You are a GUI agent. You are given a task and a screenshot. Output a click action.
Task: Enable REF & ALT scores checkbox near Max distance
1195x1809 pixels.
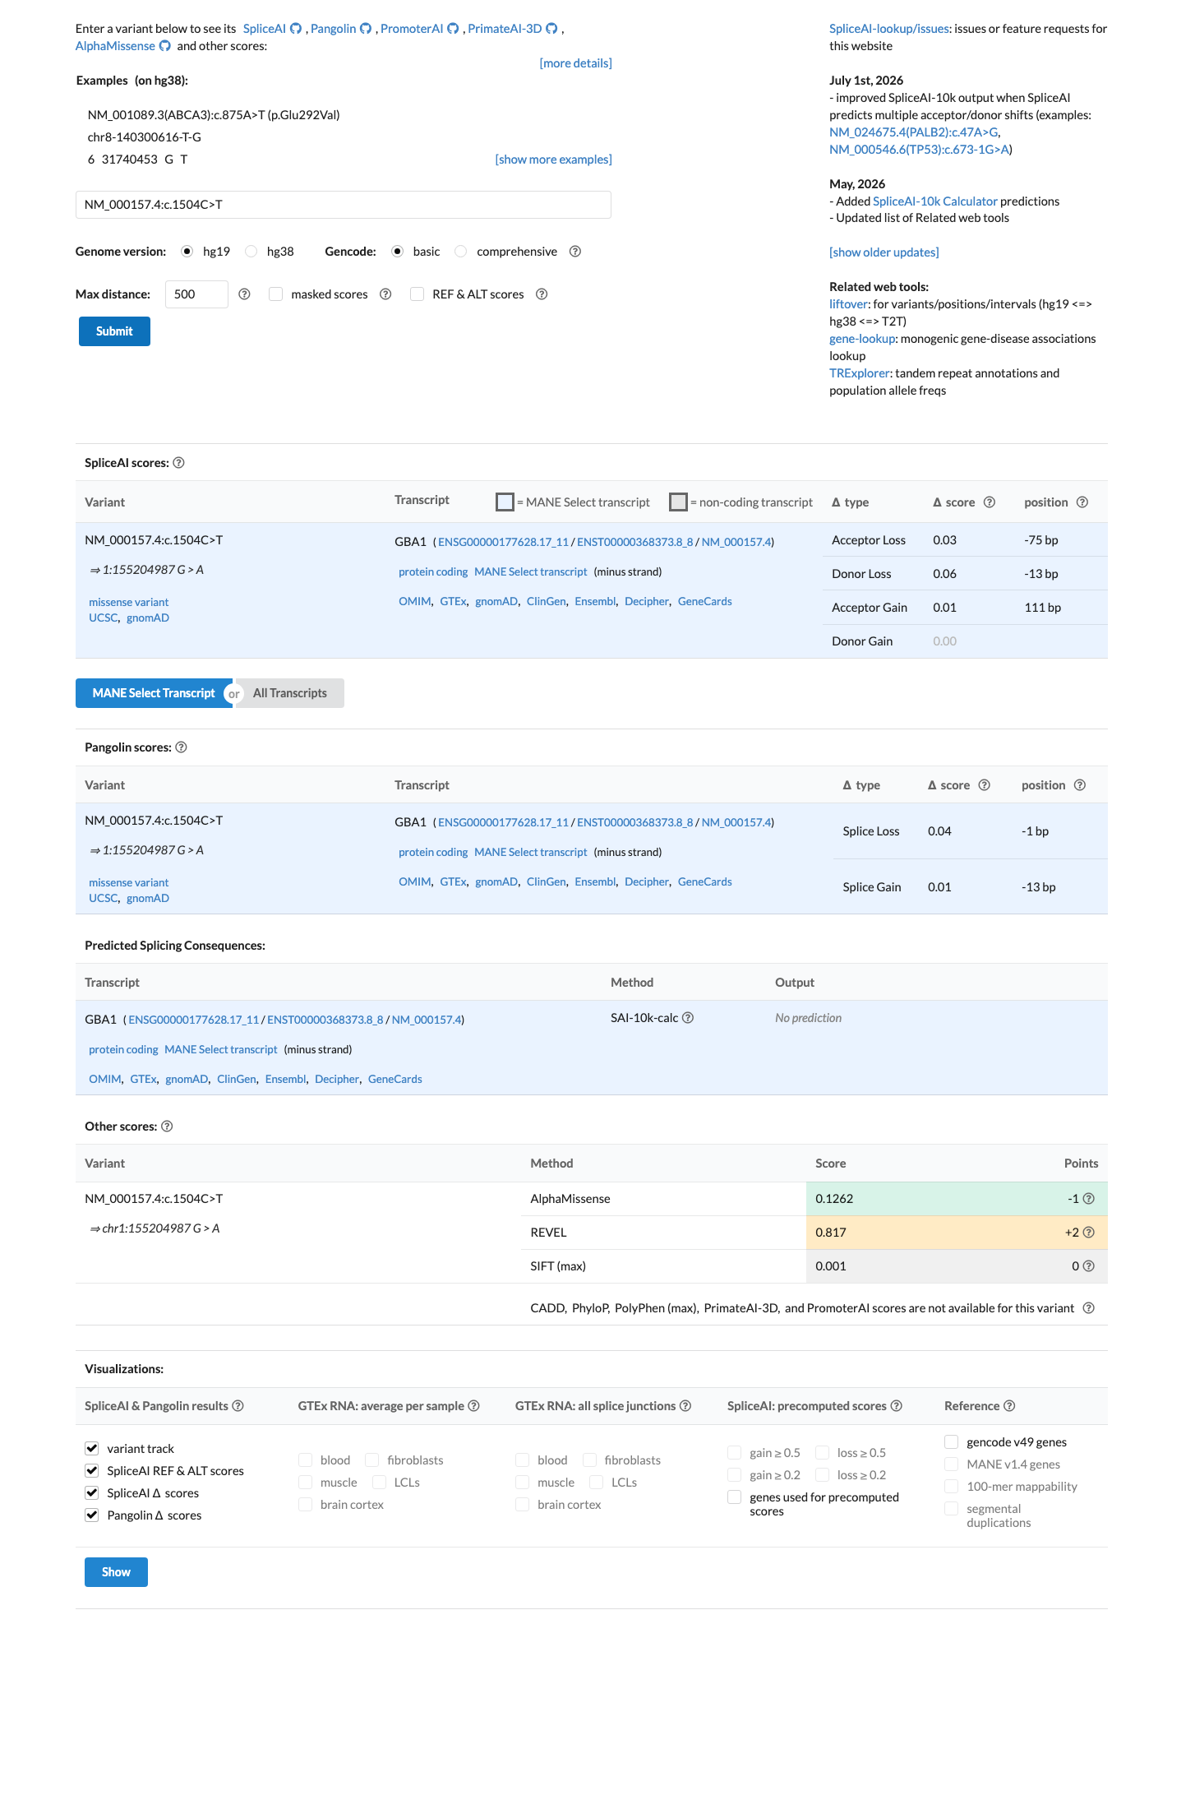click(418, 294)
